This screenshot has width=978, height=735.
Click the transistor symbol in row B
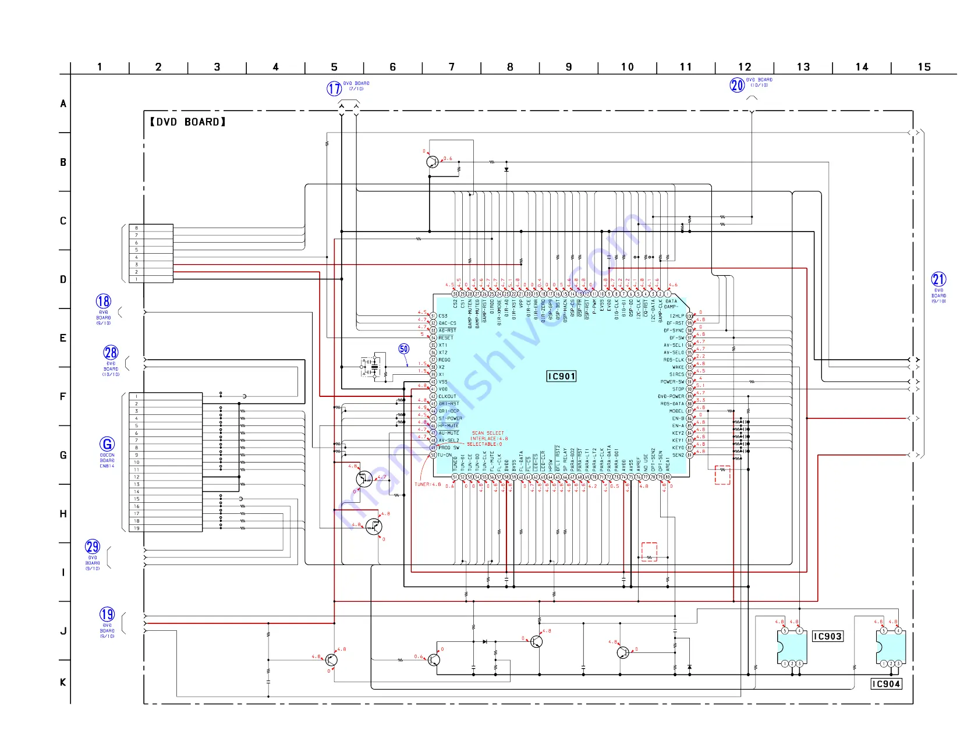(432, 162)
